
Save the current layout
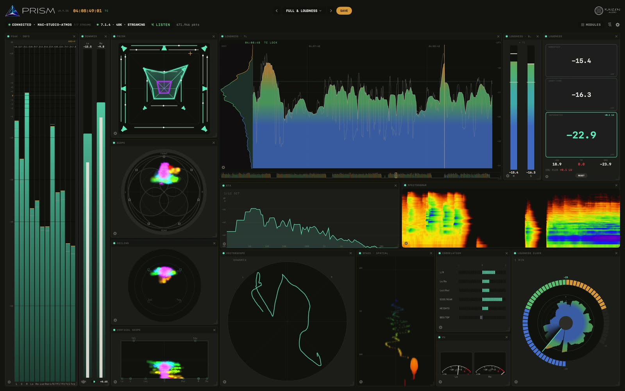click(x=344, y=11)
